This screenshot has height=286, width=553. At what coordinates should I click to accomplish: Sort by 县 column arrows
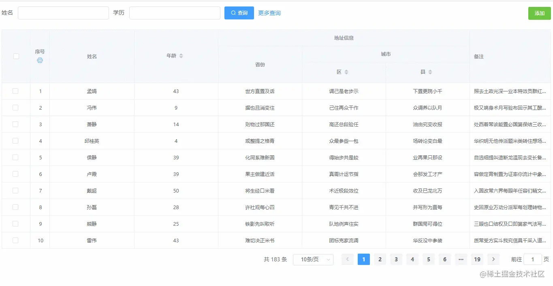click(x=430, y=72)
